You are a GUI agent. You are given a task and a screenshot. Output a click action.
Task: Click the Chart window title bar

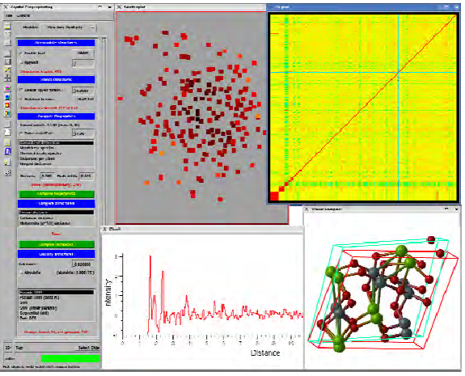[201, 229]
